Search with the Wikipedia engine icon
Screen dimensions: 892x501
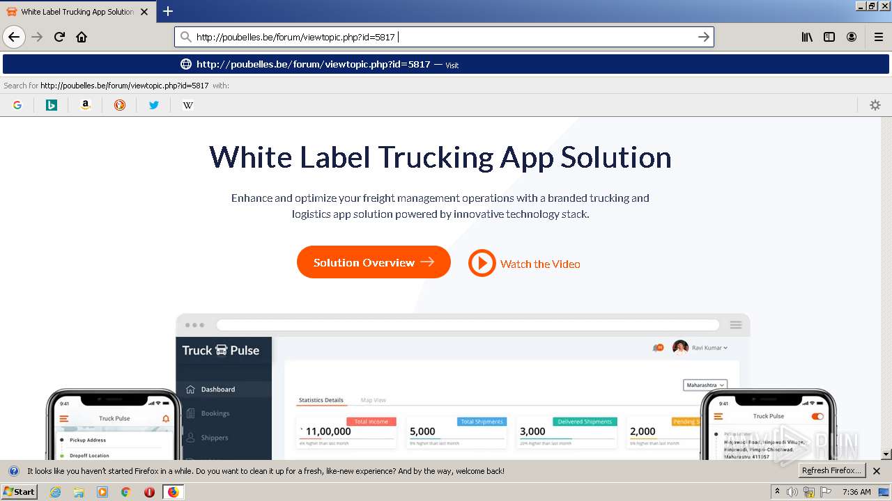(x=188, y=105)
